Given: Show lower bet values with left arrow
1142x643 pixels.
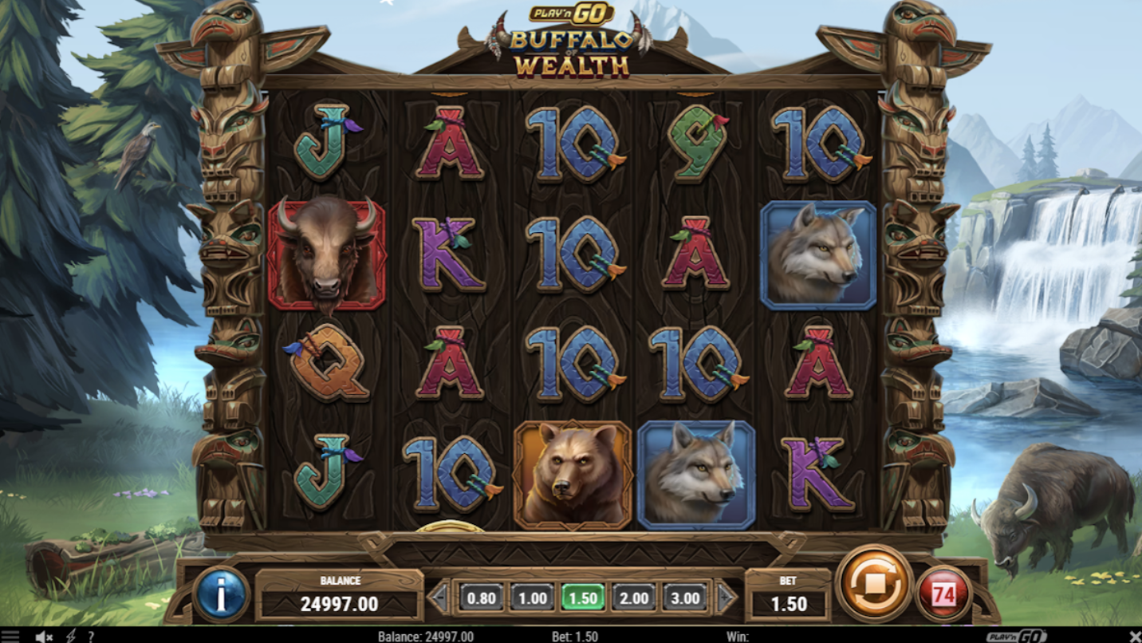Looking at the screenshot, I should [439, 598].
